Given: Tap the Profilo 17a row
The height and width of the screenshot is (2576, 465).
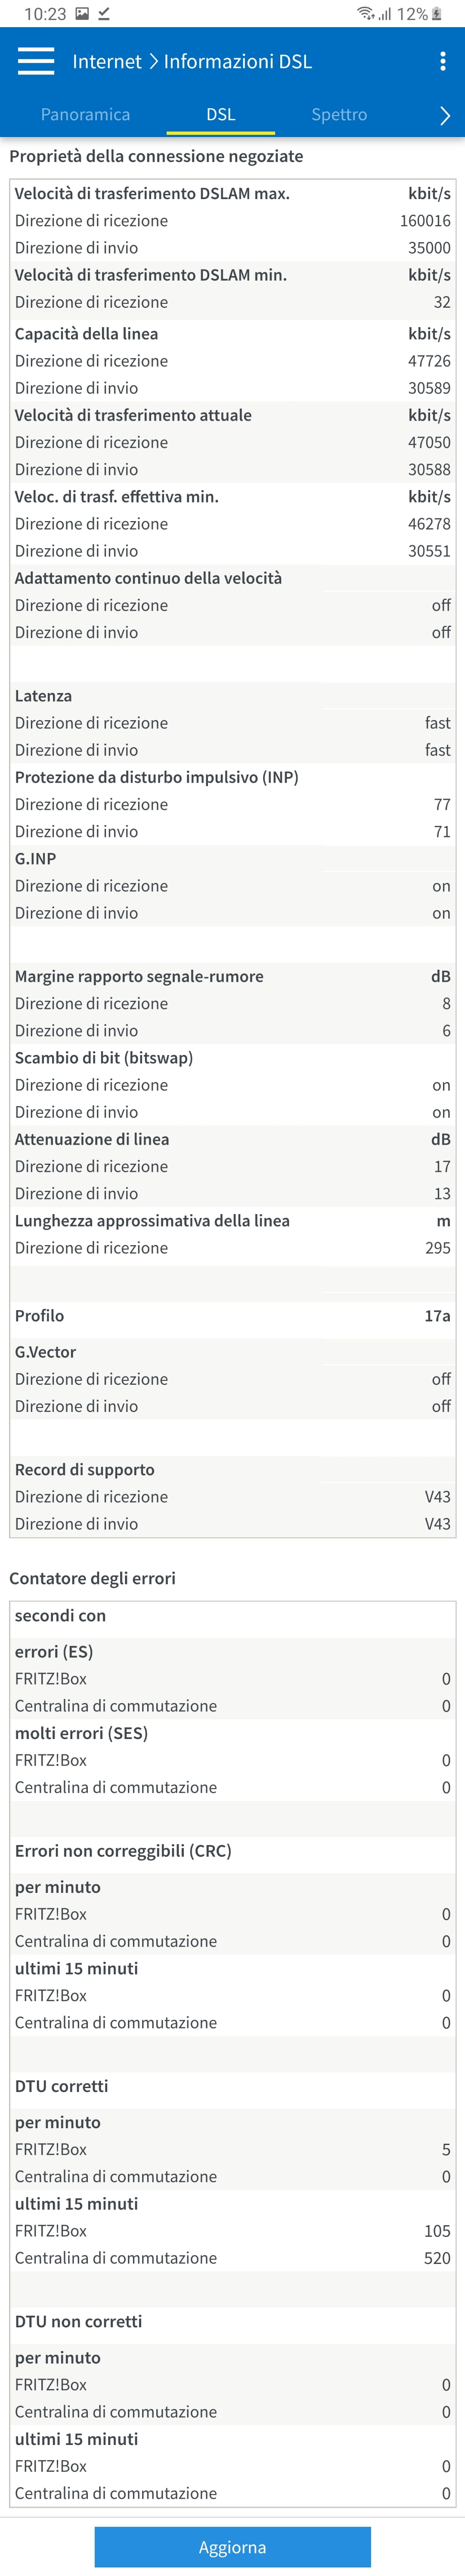Looking at the screenshot, I should click(x=232, y=1316).
